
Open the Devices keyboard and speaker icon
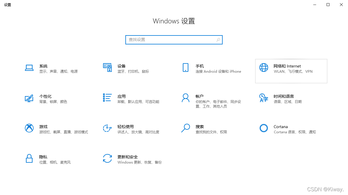point(107,67)
